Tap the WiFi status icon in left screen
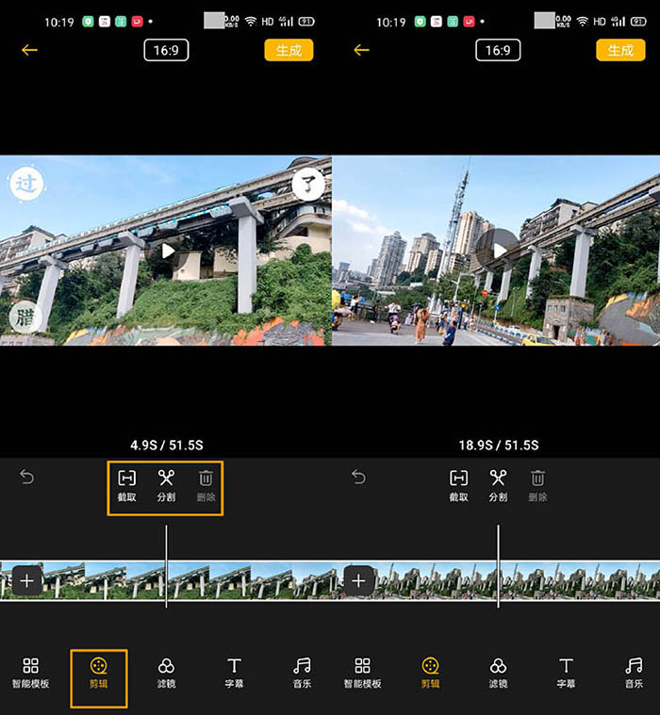The width and height of the screenshot is (660, 715). tap(251, 22)
